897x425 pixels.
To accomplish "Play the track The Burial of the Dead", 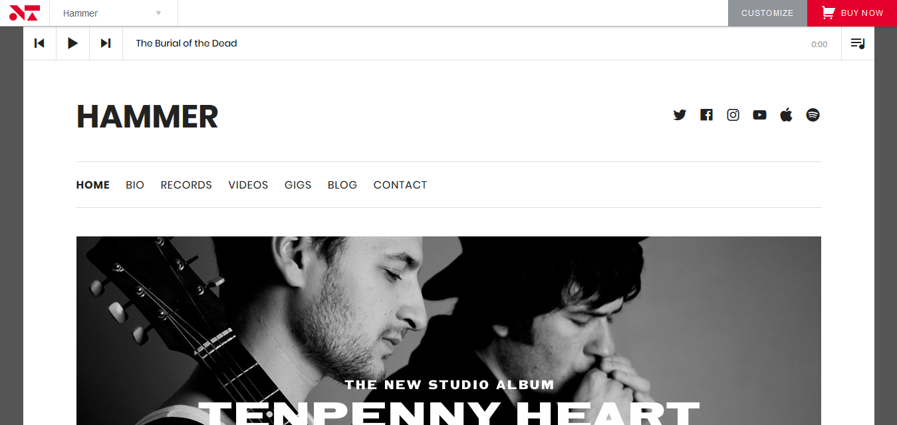I will 73,43.
